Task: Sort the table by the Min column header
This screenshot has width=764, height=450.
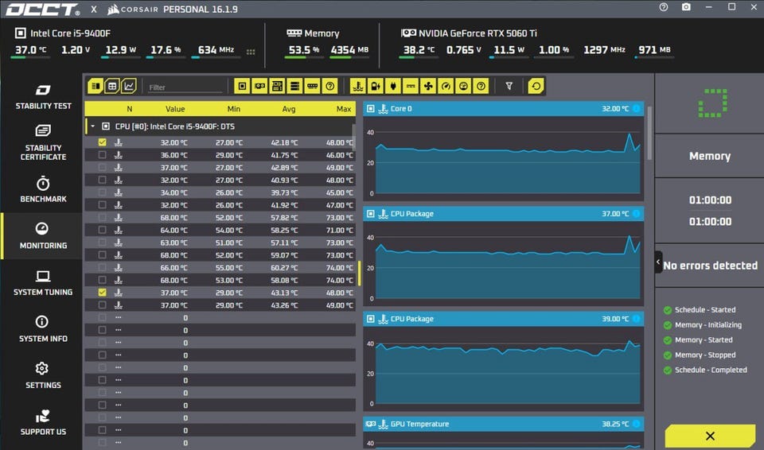Action: [x=234, y=109]
